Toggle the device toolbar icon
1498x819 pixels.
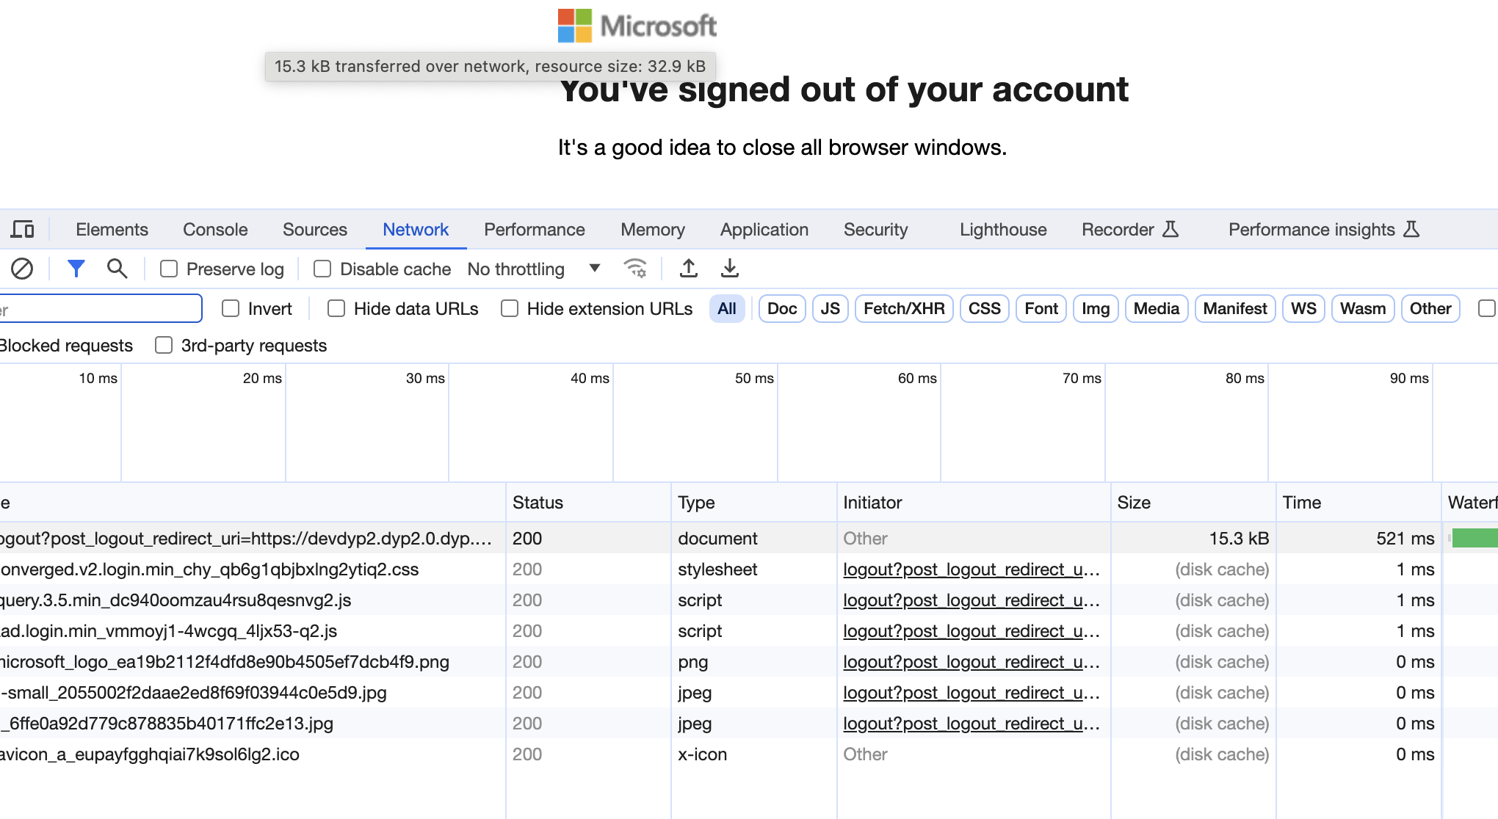pos(22,230)
